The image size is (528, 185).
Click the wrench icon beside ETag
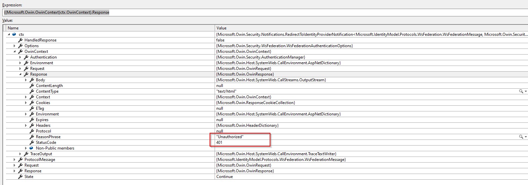(x=32, y=108)
